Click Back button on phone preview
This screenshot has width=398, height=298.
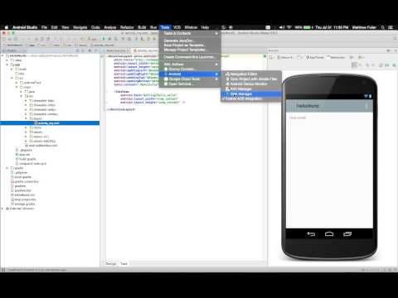311,234
